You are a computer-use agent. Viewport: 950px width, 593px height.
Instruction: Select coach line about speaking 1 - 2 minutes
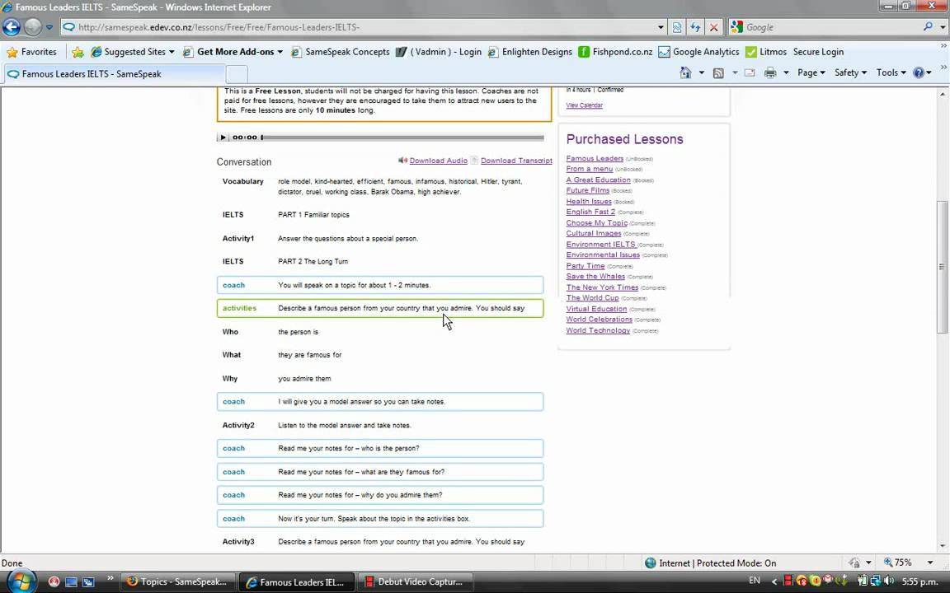(380, 285)
